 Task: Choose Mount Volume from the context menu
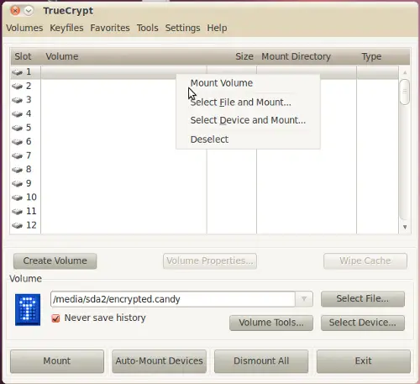pos(248,83)
